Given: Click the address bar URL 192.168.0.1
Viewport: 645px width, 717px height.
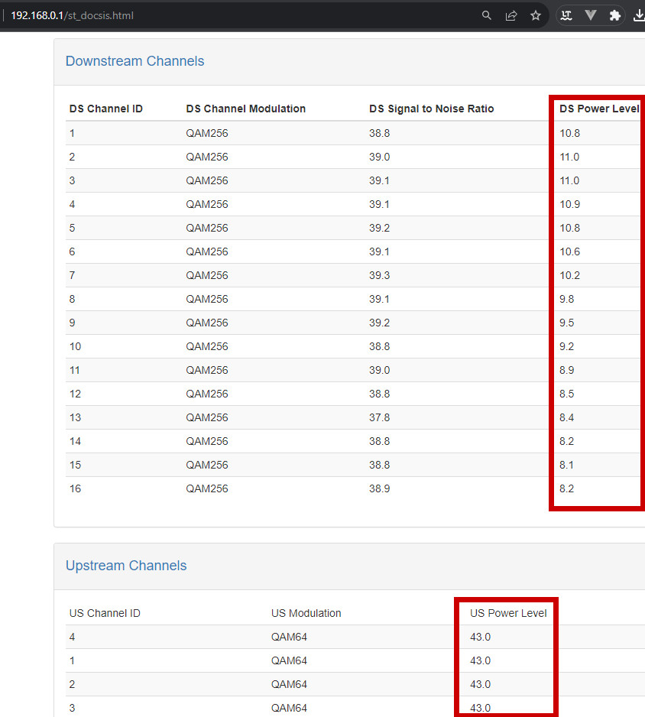Looking at the screenshot, I should click(x=73, y=15).
